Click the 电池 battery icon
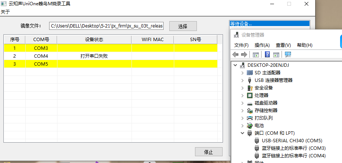342x163 pixels. (x=249, y=126)
